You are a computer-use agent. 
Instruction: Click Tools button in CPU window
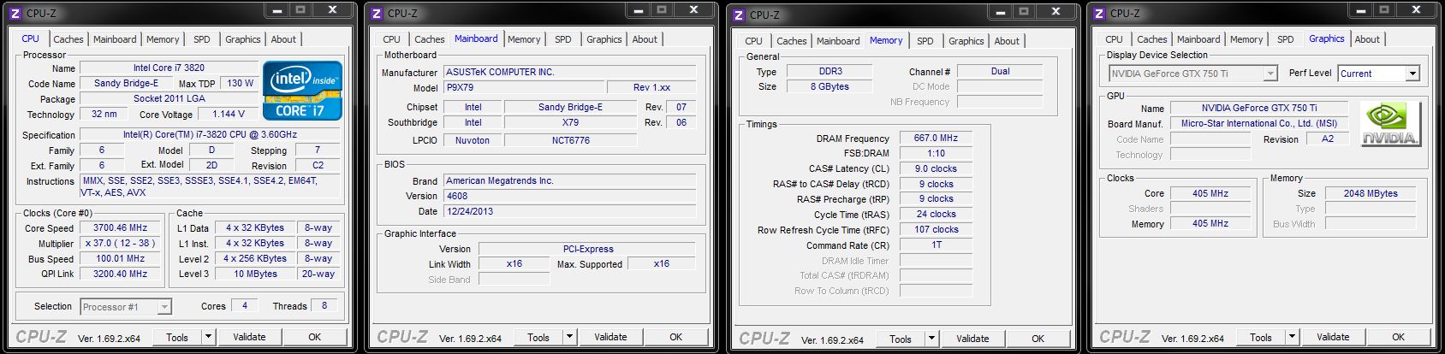point(177,337)
